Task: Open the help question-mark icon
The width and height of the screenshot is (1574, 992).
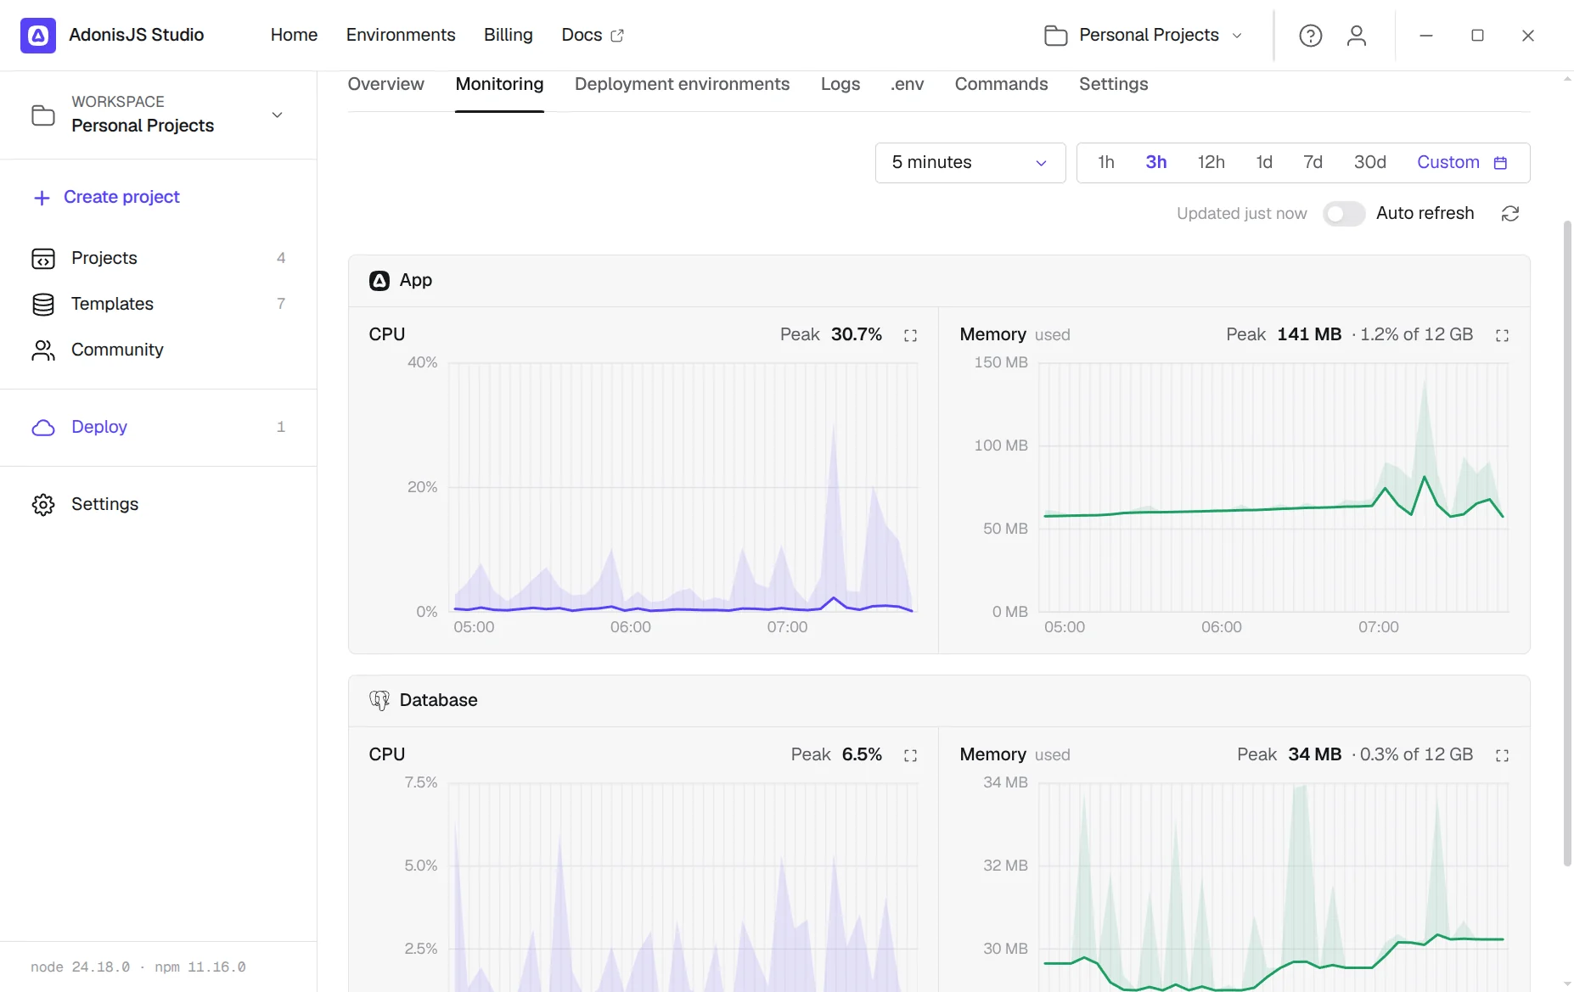Action: click(1311, 36)
